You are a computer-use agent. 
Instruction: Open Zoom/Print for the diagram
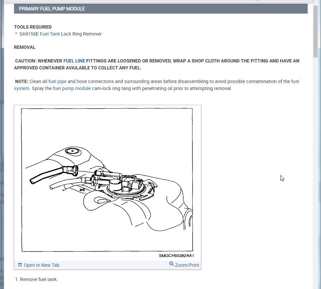[187, 265]
